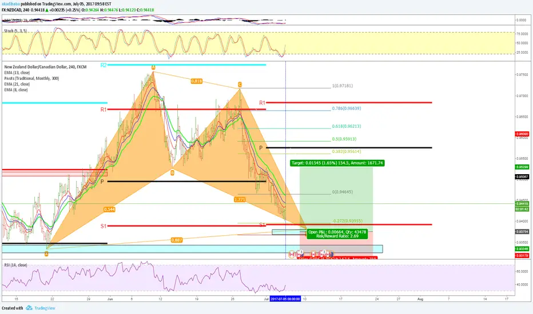Select the MACD indicator legend label
Viewport: 533px width, 314px height.
(x=23, y=21)
